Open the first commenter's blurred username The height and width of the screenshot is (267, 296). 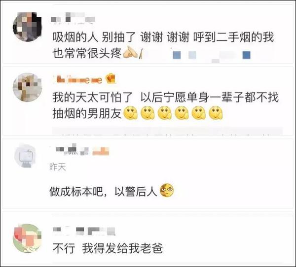tap(73, 18)
